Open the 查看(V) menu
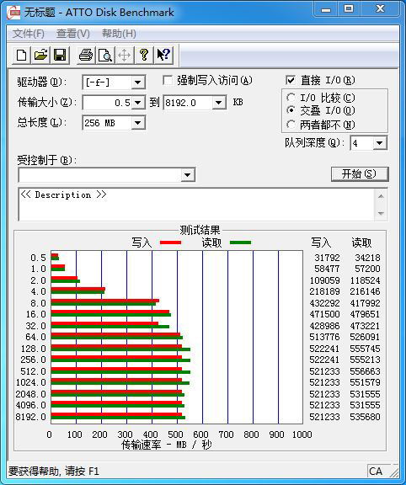Image resolution: width=406 pixels, height=485 pixels. pos(73,34)
